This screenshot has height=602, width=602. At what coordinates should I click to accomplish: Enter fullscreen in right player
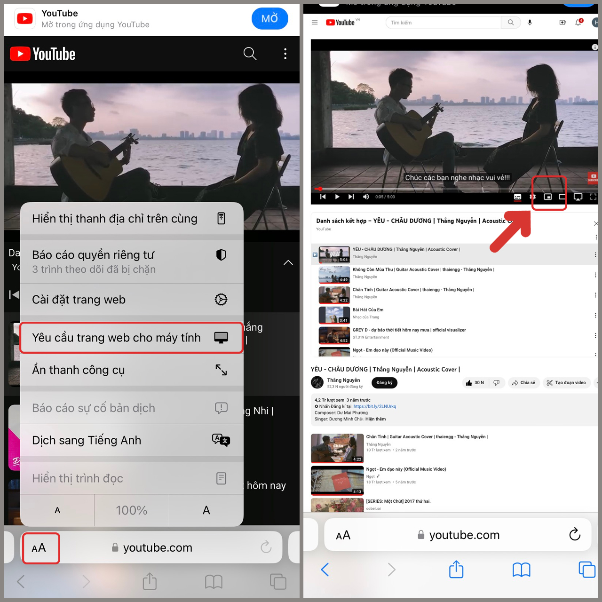pyautogui.click(x=593, y=197)
